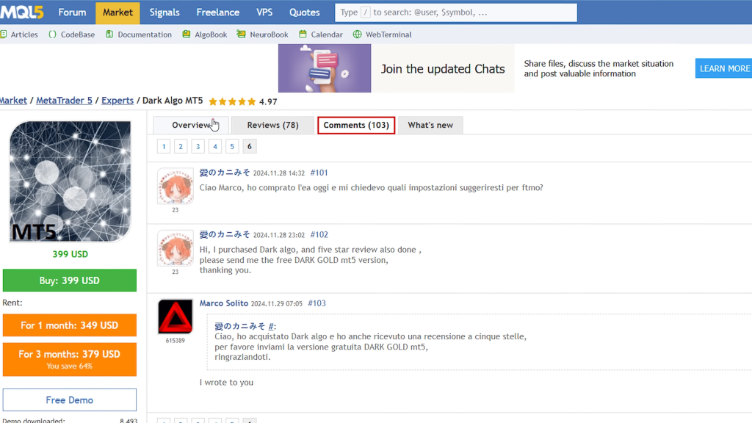752x423 pixels.
Task: Click the AlgoBook icon
Action: pos(187,35)
